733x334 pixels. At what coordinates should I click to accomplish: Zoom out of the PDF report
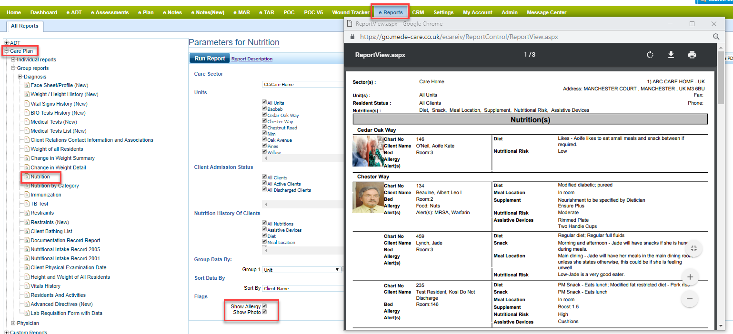point(689,299)
